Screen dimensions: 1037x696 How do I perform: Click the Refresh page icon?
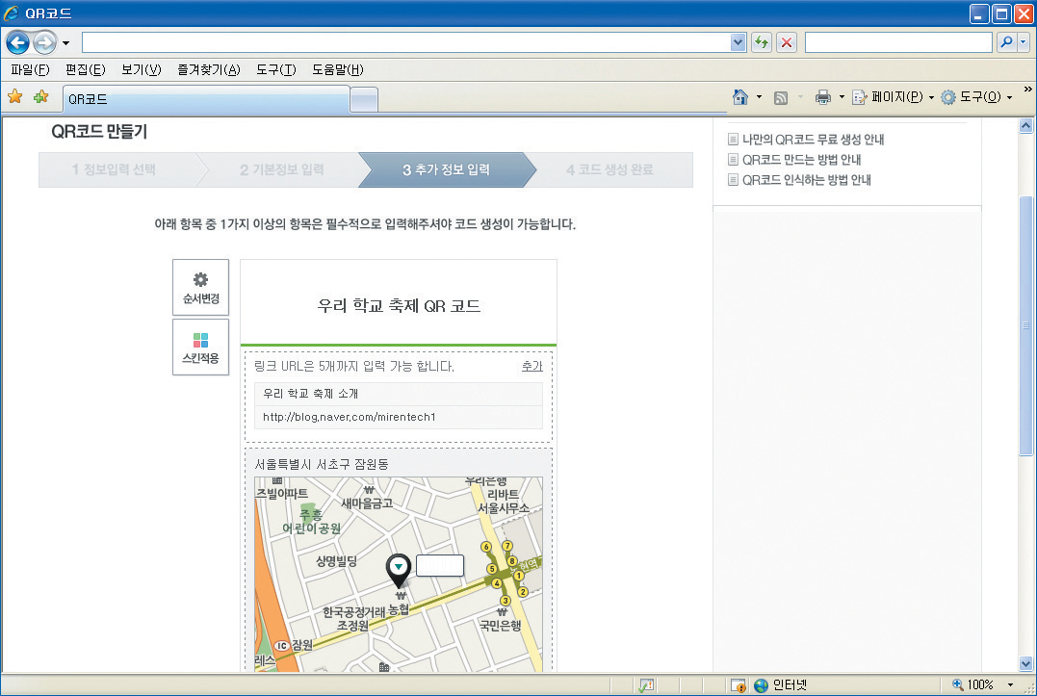click(762, 42)
